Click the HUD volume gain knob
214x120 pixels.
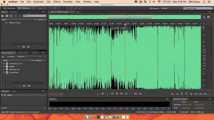pyautogui.click(x=118, y=28)
